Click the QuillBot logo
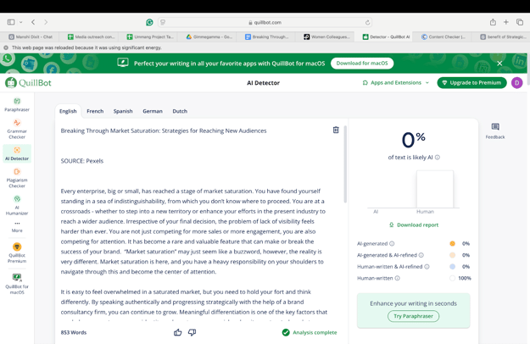The height and width of the screenshot is (344, 530). pos(28,83)
